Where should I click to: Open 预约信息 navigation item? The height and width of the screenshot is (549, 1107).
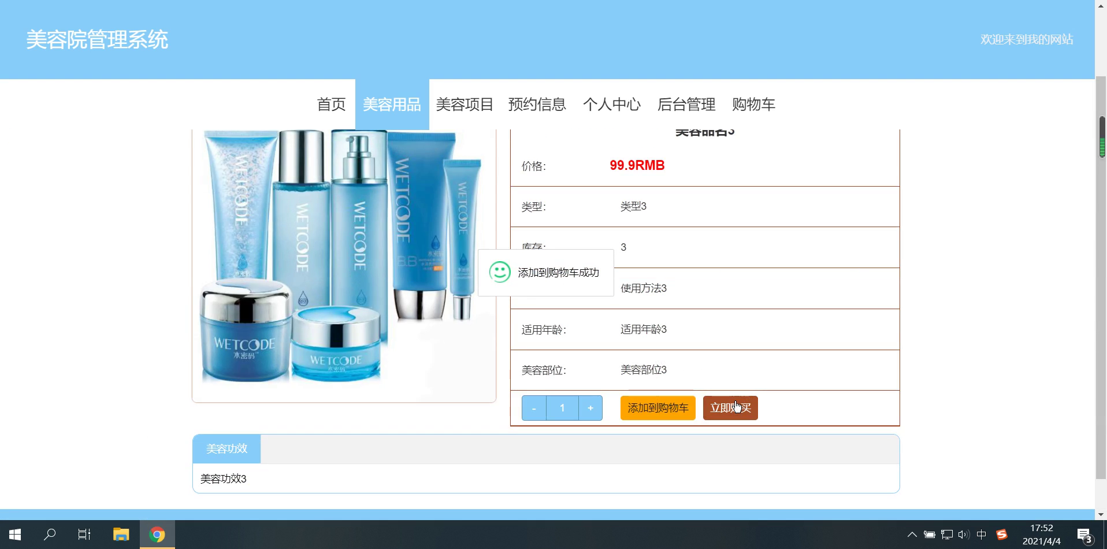click(537, 105)
